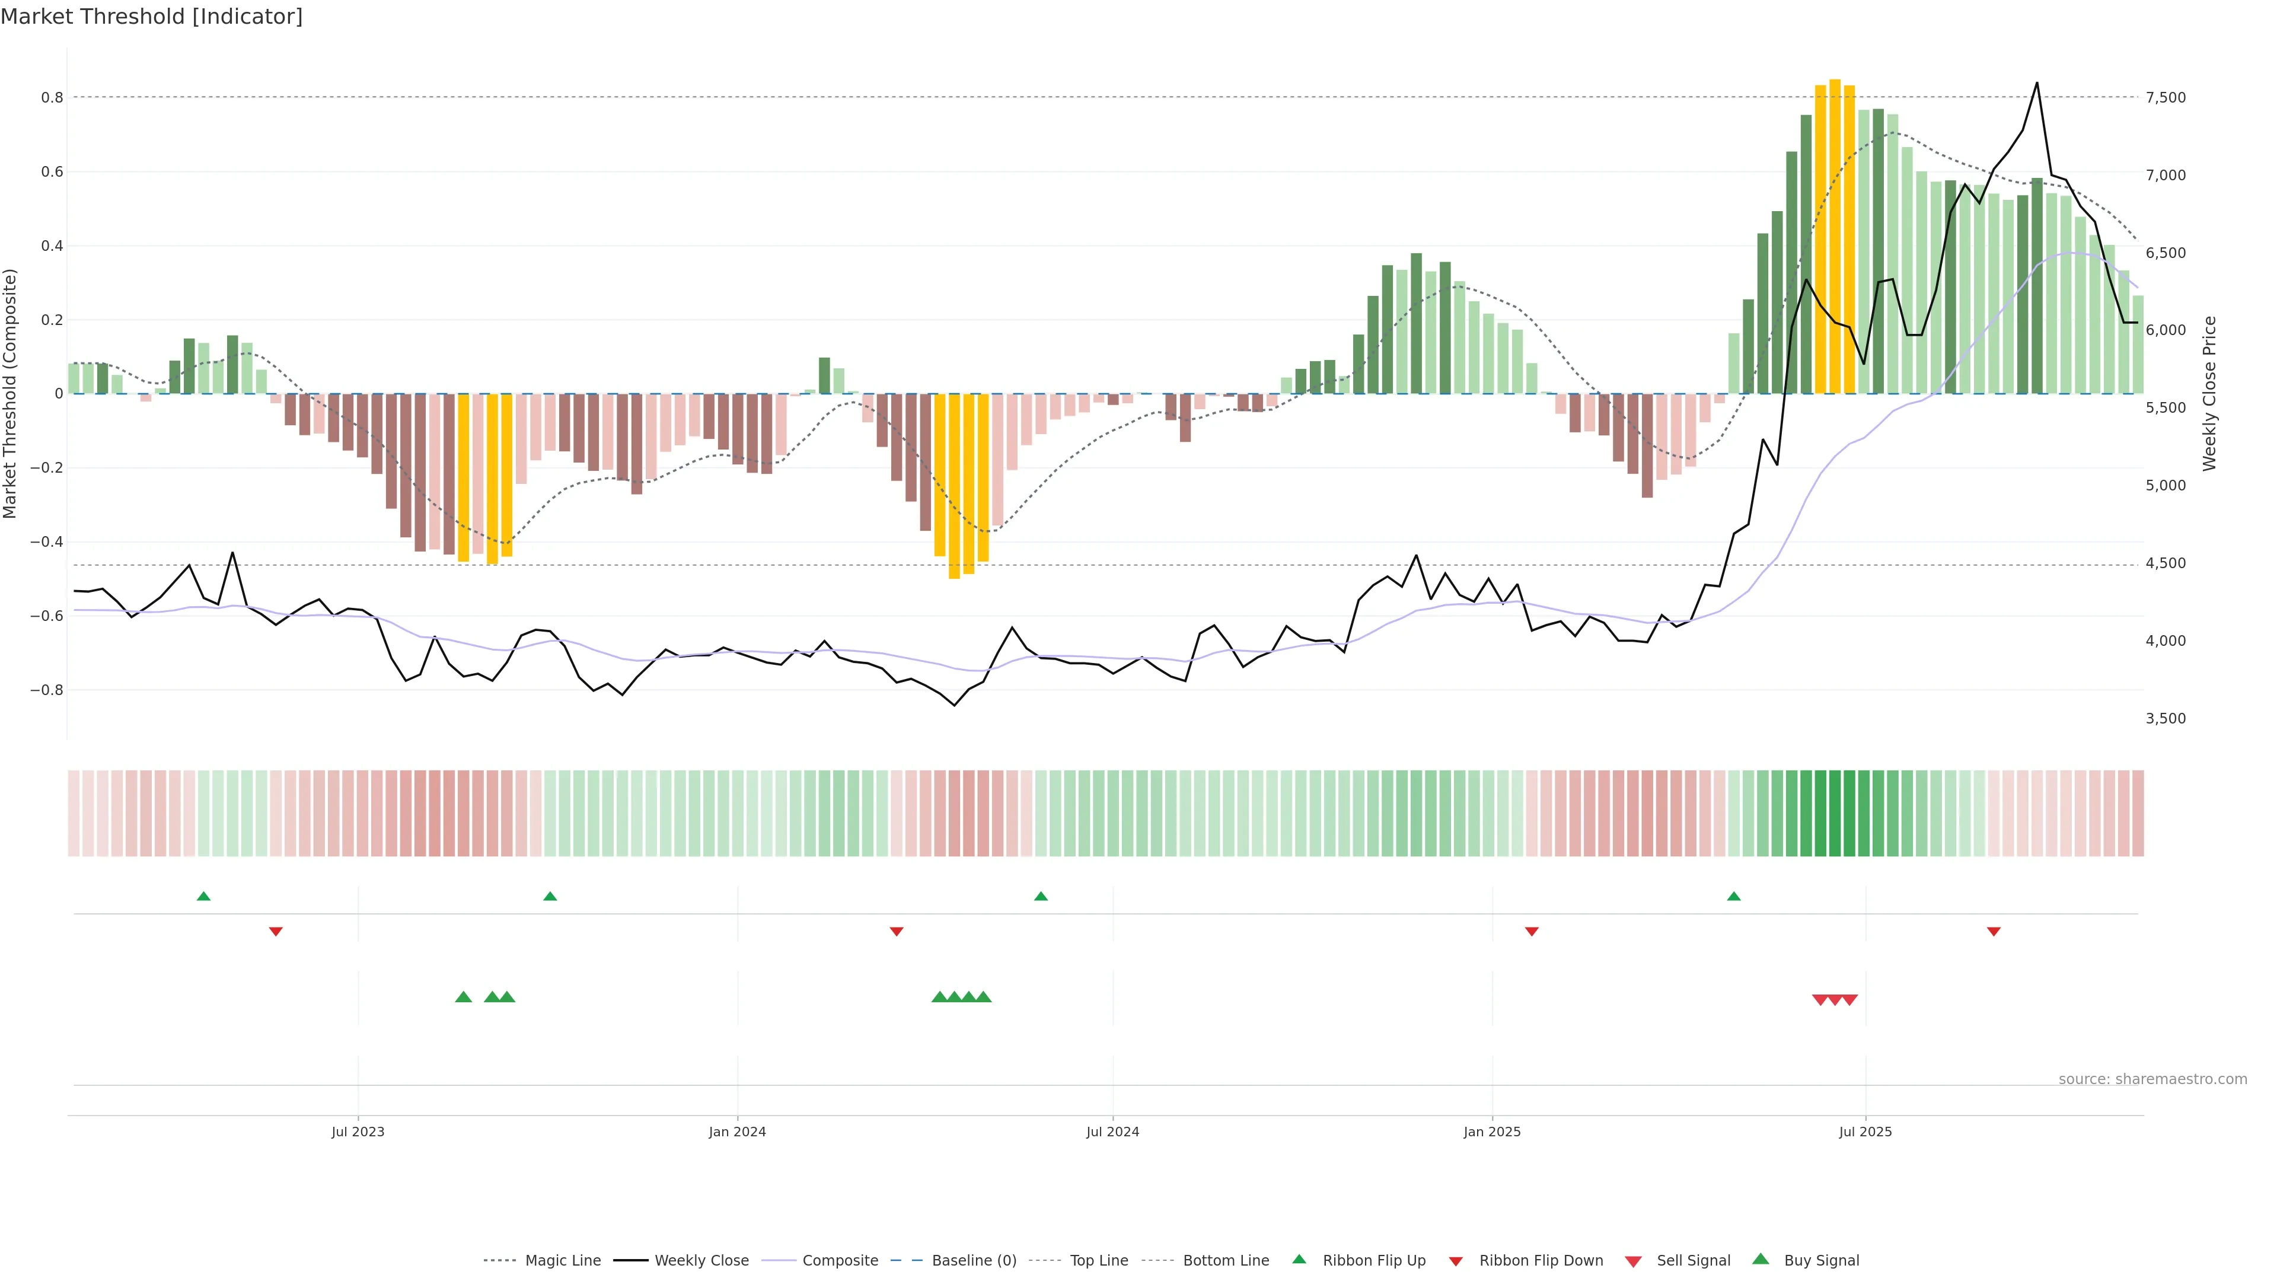Click the Market Threshold [Indicator] title
Viewport: 2277px width, 1281px height.
151,17
